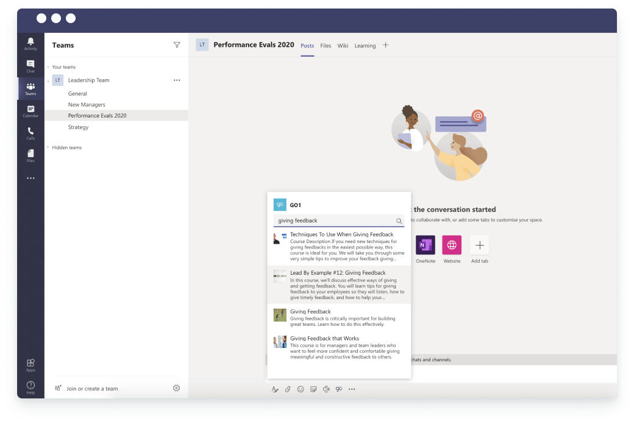The image size is (634, 424).
Task: Open the sticker icon in compose bar
Action: pos(313,389)
